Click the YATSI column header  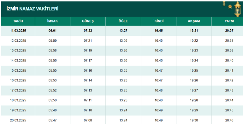pos(229,21)
